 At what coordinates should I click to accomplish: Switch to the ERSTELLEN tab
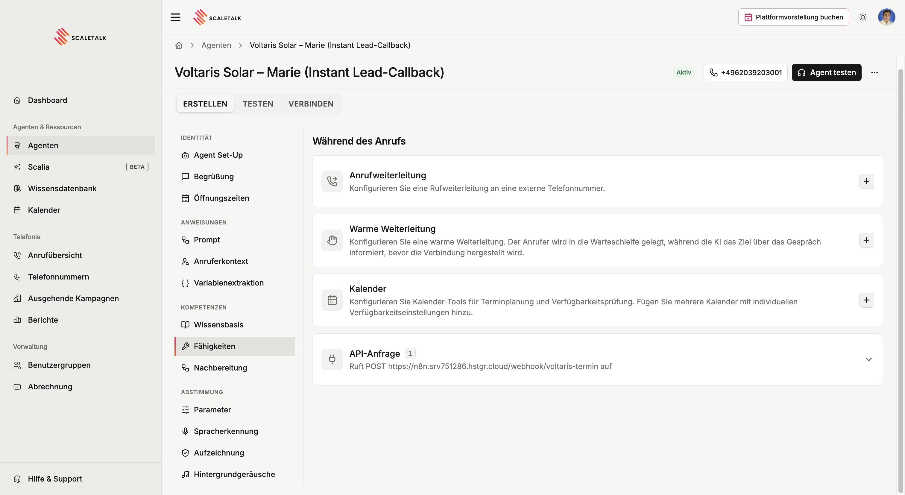(x=205, y=104)
